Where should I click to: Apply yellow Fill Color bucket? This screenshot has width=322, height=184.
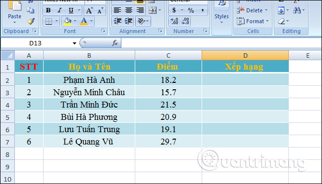pos(67,21)
